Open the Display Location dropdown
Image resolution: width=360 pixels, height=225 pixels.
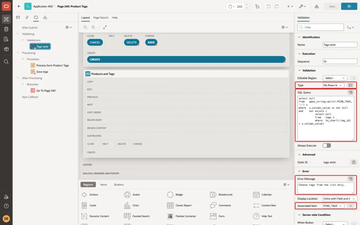tap(340, 199)
